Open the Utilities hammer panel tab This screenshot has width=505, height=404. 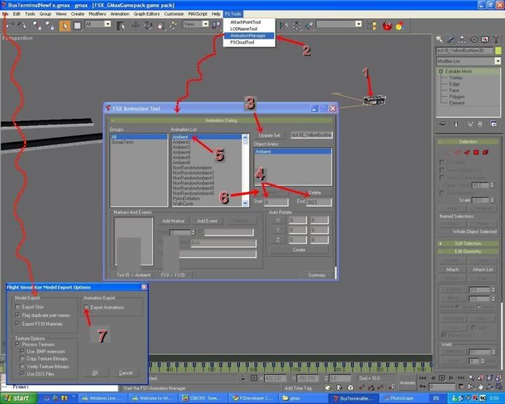[496, 40]
